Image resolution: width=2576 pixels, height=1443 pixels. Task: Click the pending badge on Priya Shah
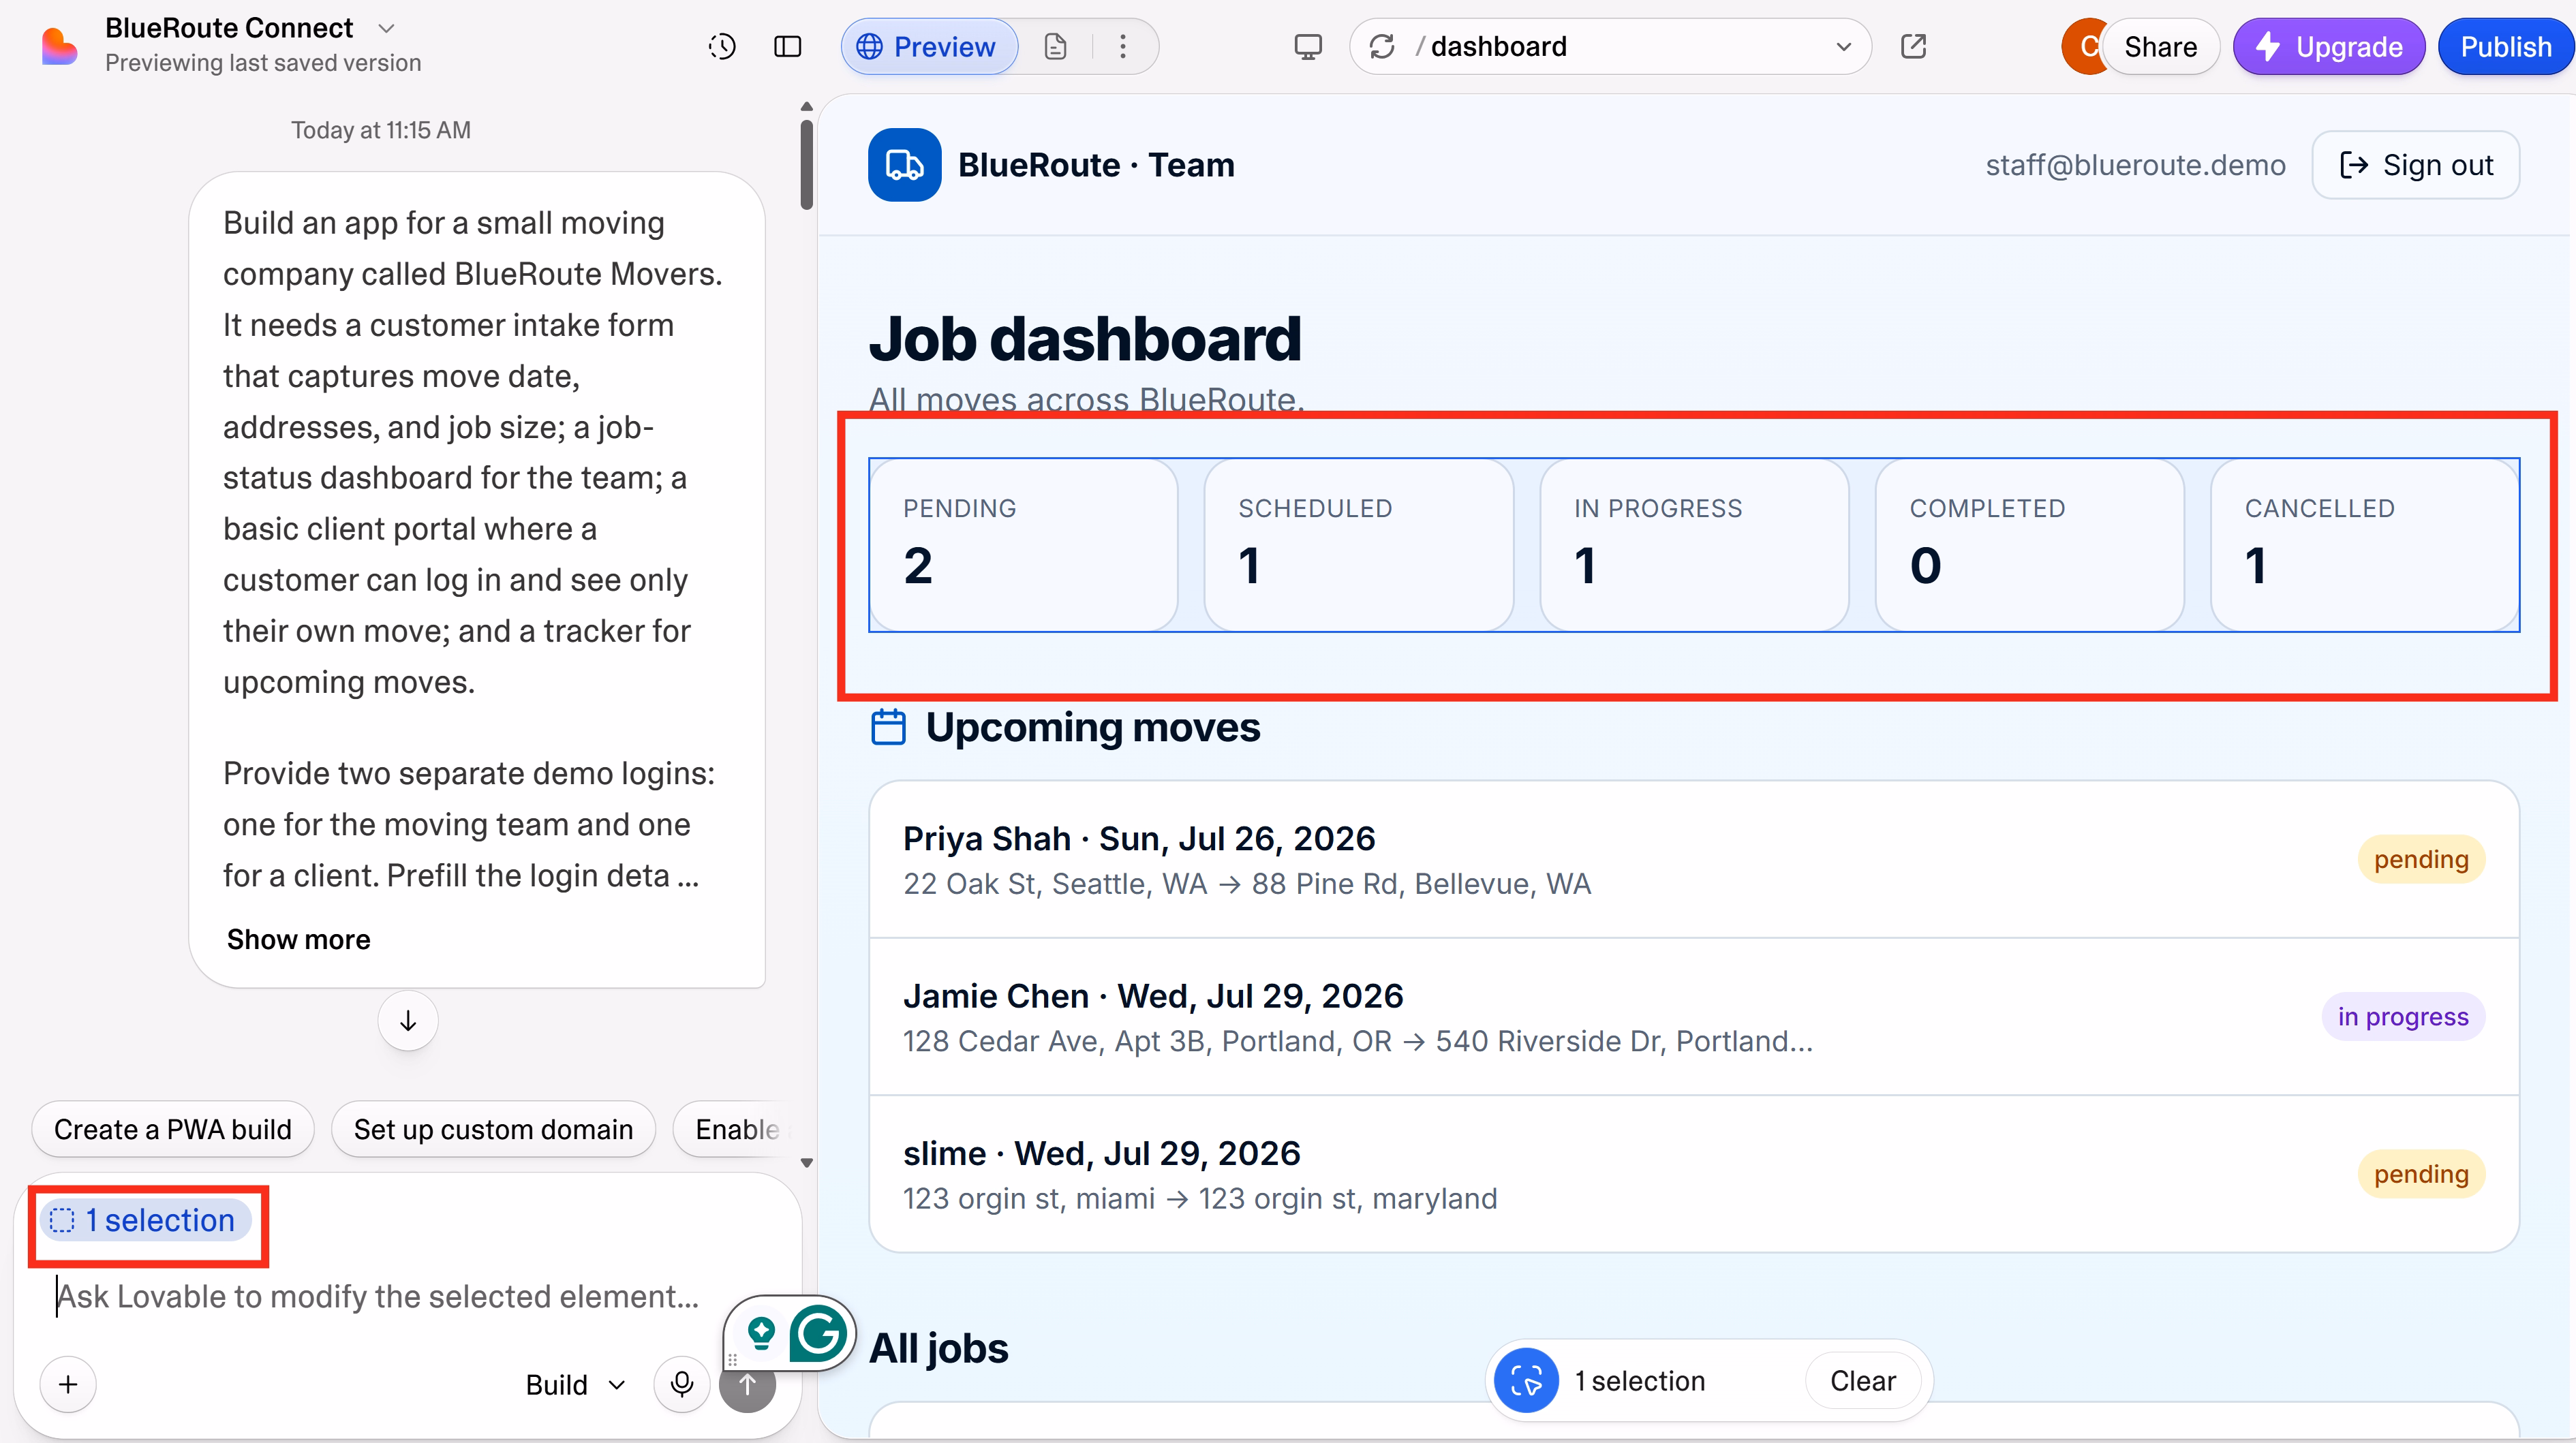pos(2421,860)
